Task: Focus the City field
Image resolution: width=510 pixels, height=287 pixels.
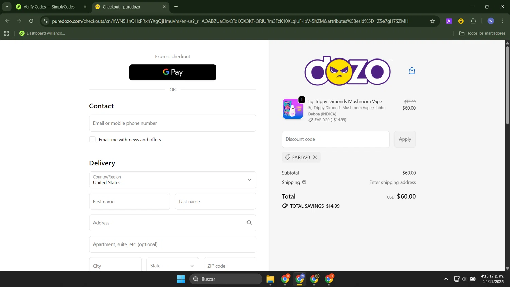Action: [115, 265]
